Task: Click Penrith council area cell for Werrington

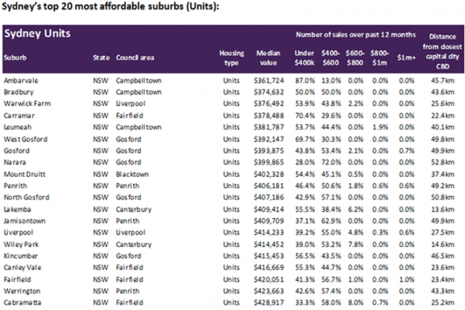Action: tap(128, 291)
